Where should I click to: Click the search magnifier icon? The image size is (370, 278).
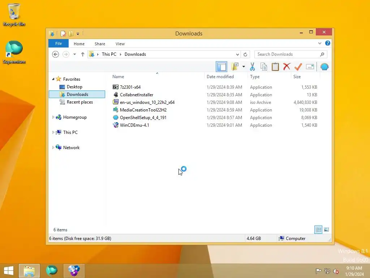click(322, 54)
